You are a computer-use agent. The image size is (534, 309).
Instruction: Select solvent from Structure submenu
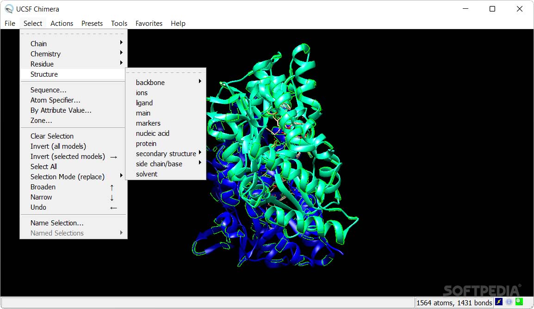pyautogui.click(x=166, y=174)
